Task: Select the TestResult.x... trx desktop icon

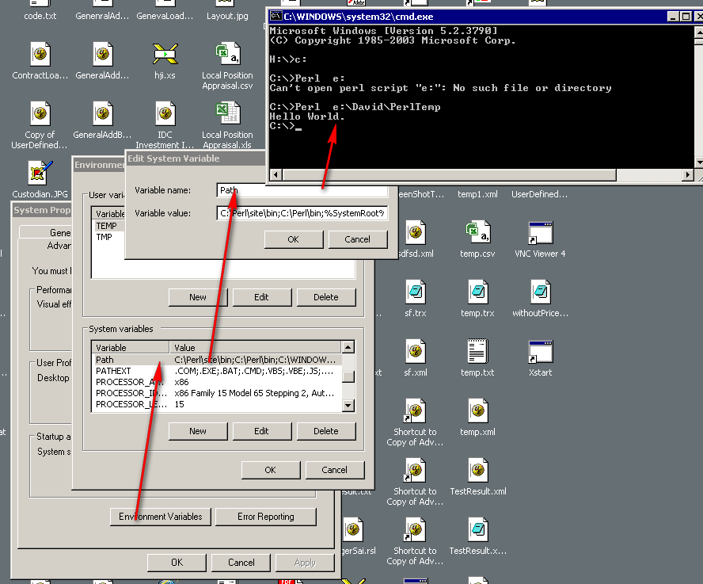Action: (x=477, y=529)
